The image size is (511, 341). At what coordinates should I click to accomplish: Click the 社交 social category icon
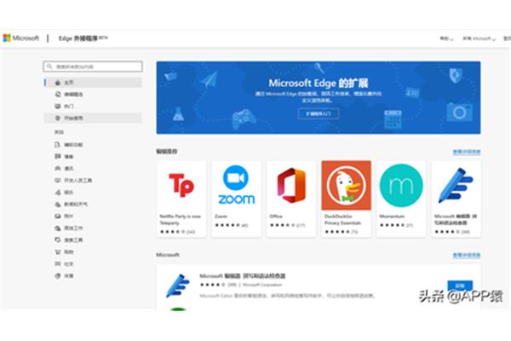tap(58, 263)
